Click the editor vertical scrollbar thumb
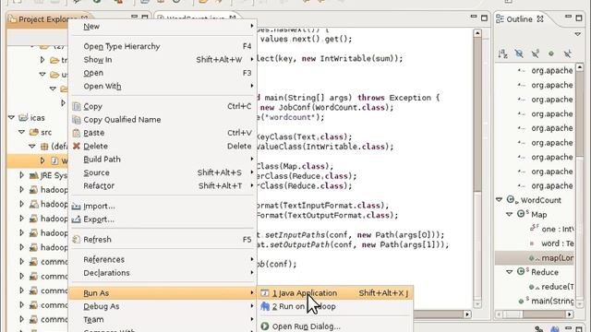591x332 pixels. click(477, 115)
